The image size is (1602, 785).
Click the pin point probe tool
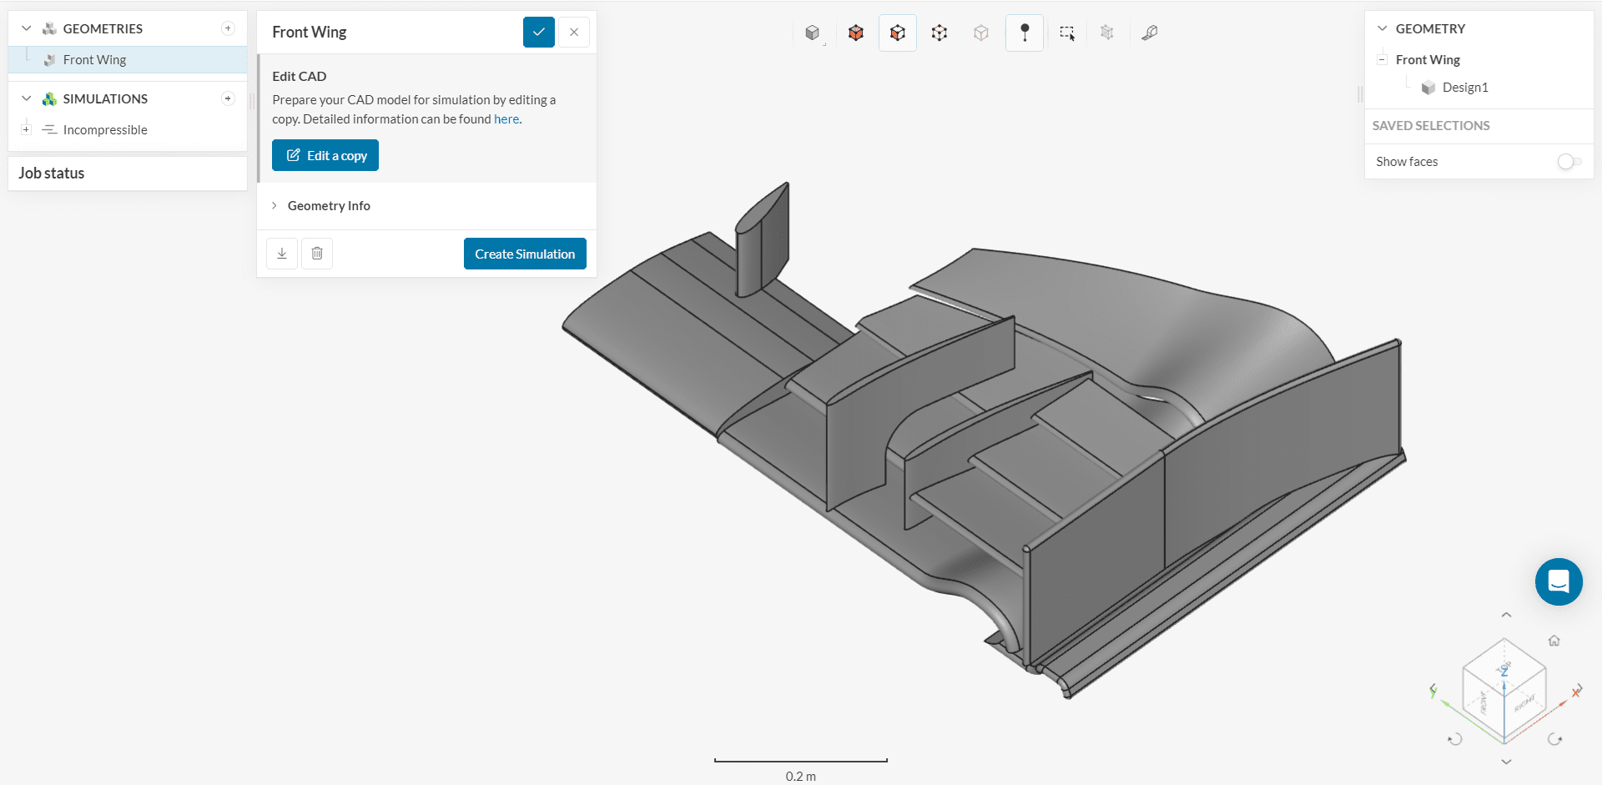coord(1025,33)
